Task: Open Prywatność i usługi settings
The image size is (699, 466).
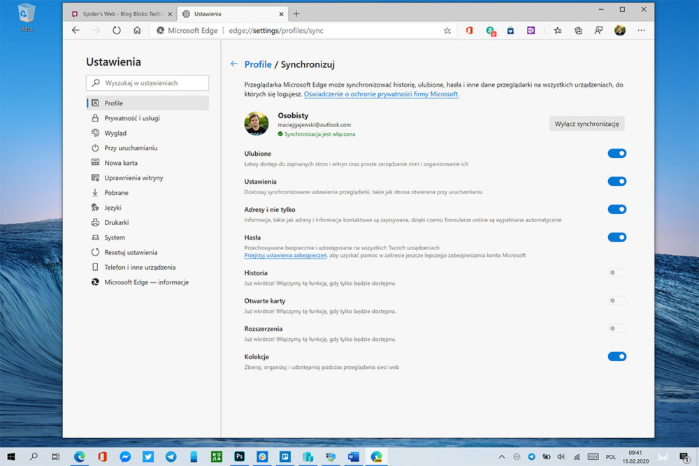Action: pyautogui.click(x=147, y=118)
